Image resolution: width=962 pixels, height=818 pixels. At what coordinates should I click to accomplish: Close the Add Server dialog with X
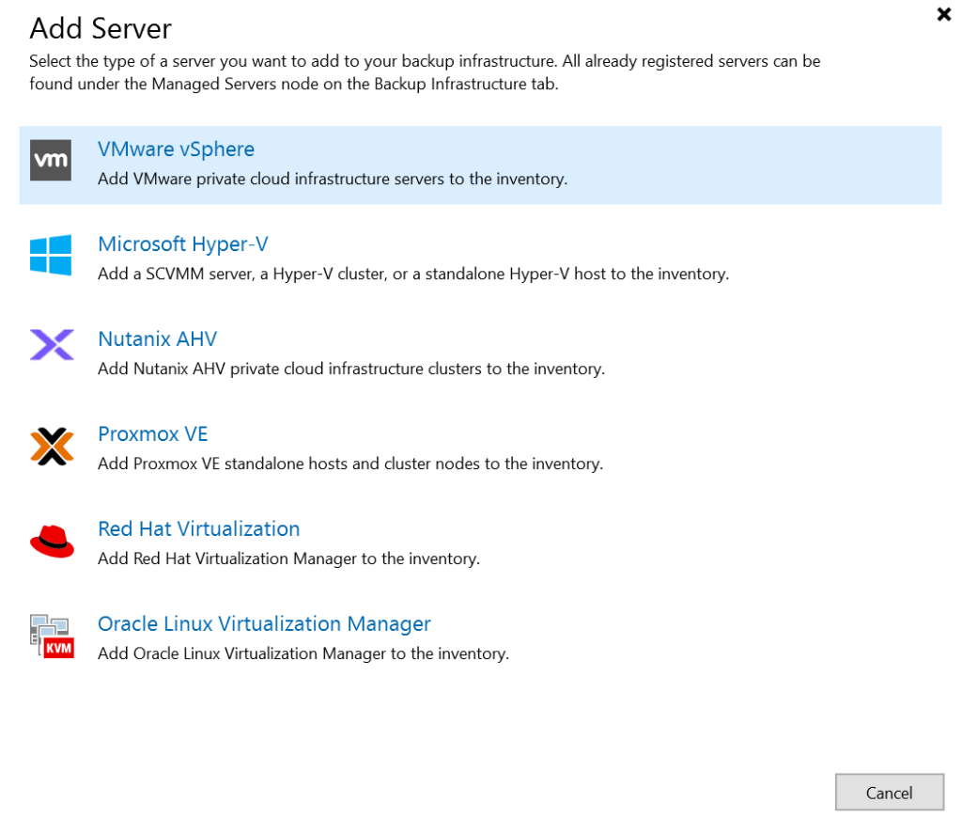click(943, 14)
